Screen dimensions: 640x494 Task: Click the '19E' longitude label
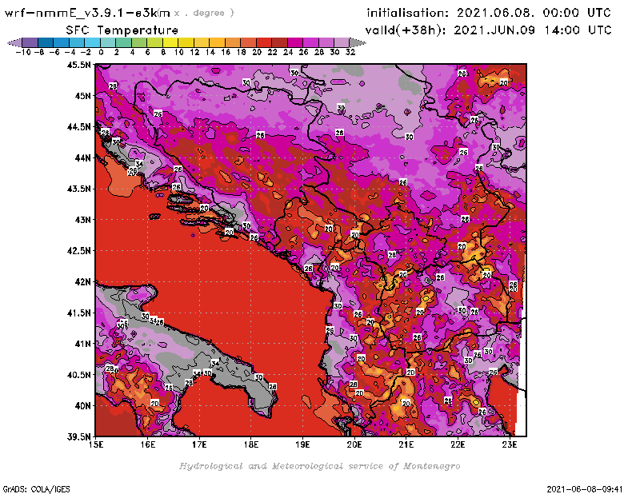(302, 444)
